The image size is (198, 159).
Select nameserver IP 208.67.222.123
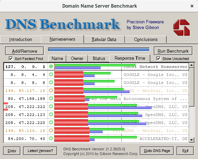tap(25, 115)
